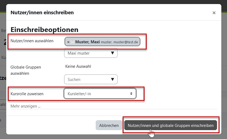Open the Kursleiter/-in course role dropdown
The width and height of the screenshot is (227, 139).
pos(100,94)
